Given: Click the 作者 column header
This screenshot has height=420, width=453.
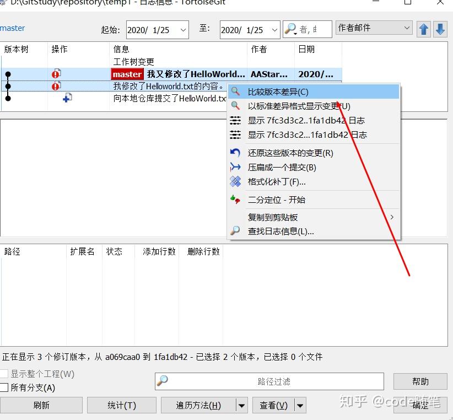Looking at the screenshot, I should [271, 49].
